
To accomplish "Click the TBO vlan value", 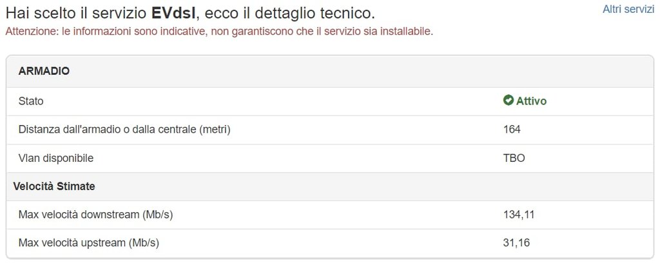I will (514, 158).
